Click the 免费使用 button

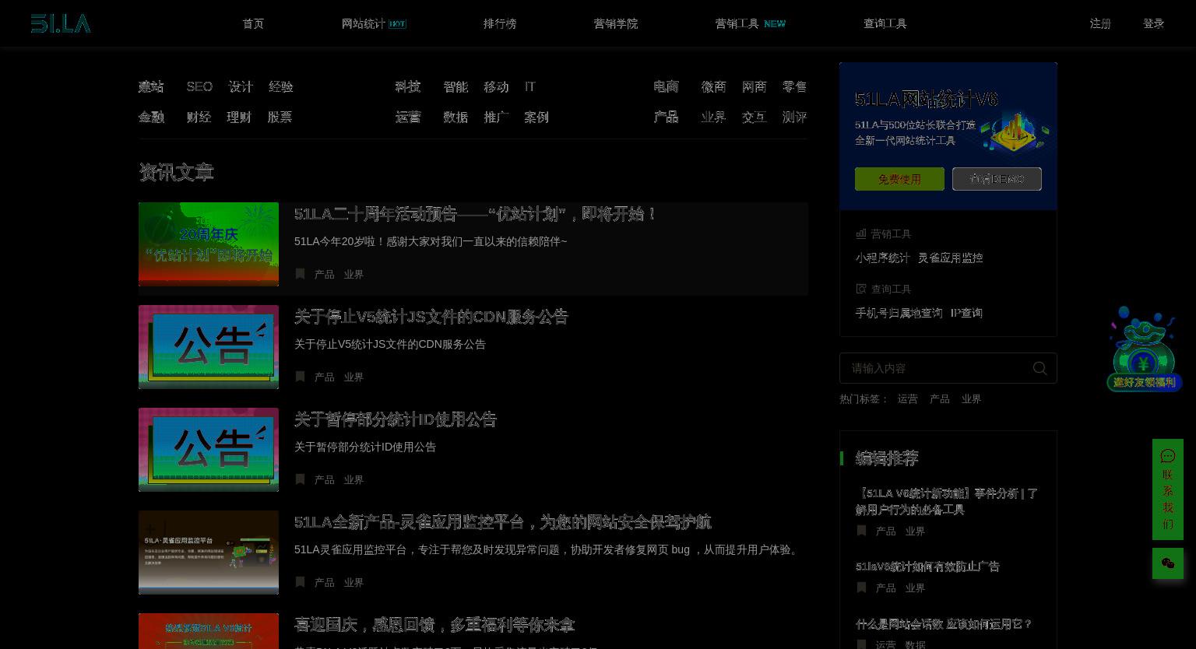click(x=899, y=179)
